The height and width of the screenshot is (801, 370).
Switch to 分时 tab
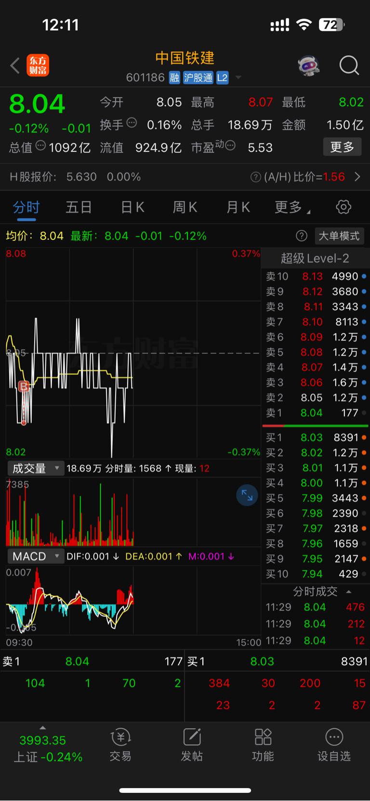(26, 208)
